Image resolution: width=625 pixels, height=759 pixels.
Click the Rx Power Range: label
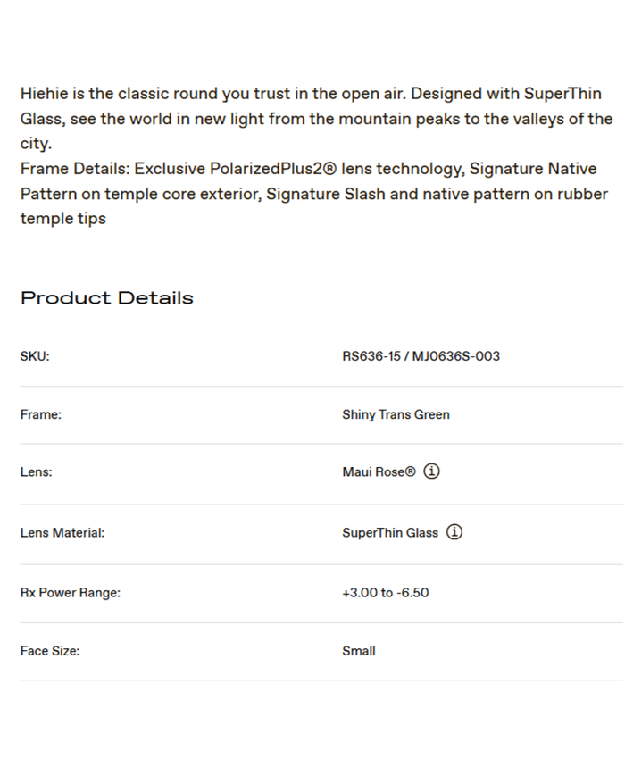[x=71, y=592]
